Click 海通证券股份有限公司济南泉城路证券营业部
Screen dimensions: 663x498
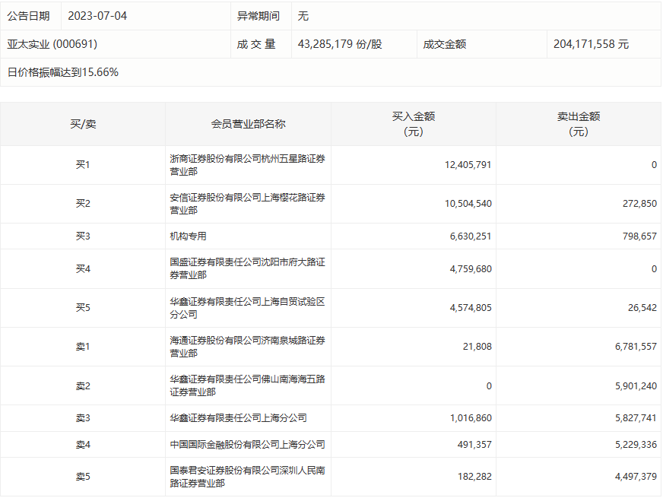247,347
